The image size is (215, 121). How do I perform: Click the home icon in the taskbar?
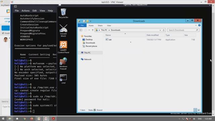pos(17,119)
